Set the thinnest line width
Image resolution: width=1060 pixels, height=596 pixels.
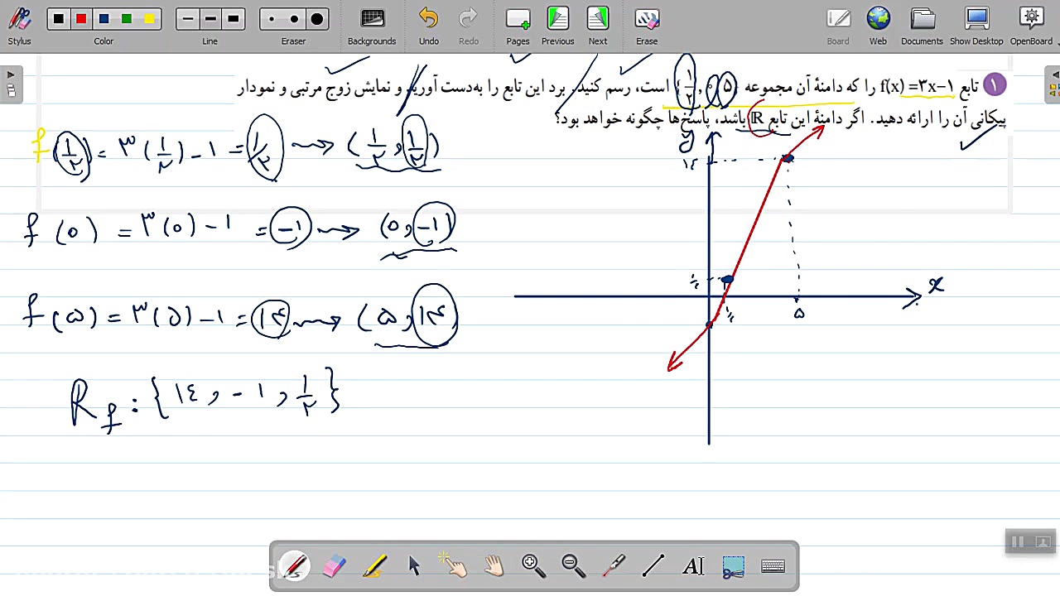[x=188, y=19]
